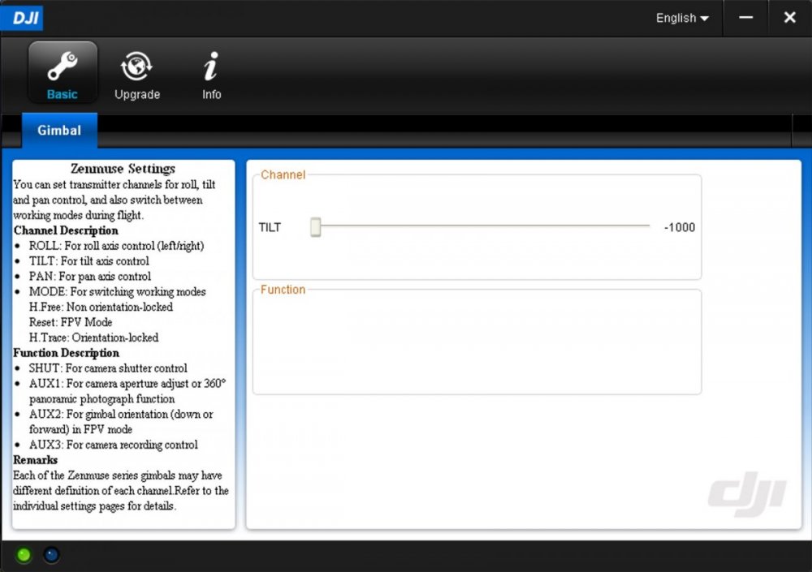Click the blue status indicator light

point(51,555)
